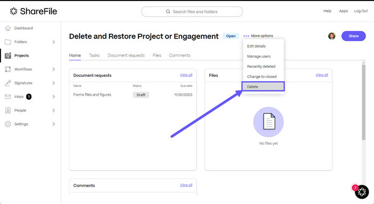
Task: Expand the Workflows chevron
Action: [x=53, y=69]
